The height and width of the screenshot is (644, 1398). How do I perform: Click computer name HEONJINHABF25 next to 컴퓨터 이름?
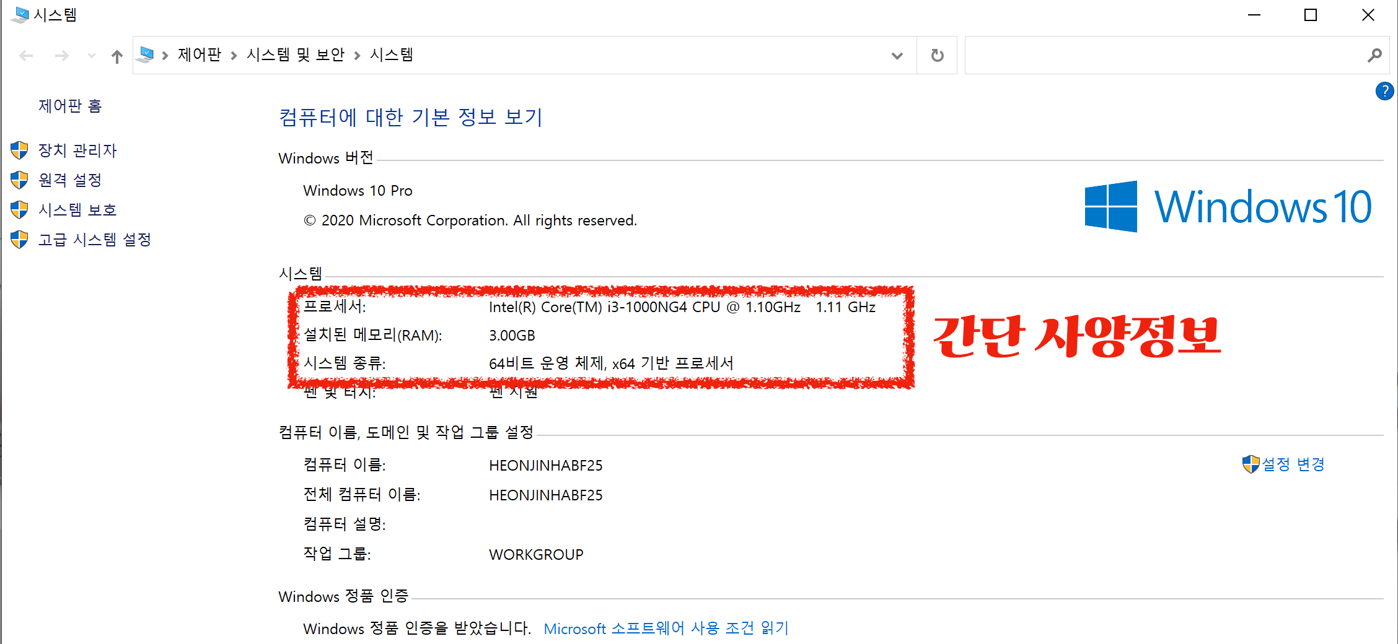pos(546,466)
